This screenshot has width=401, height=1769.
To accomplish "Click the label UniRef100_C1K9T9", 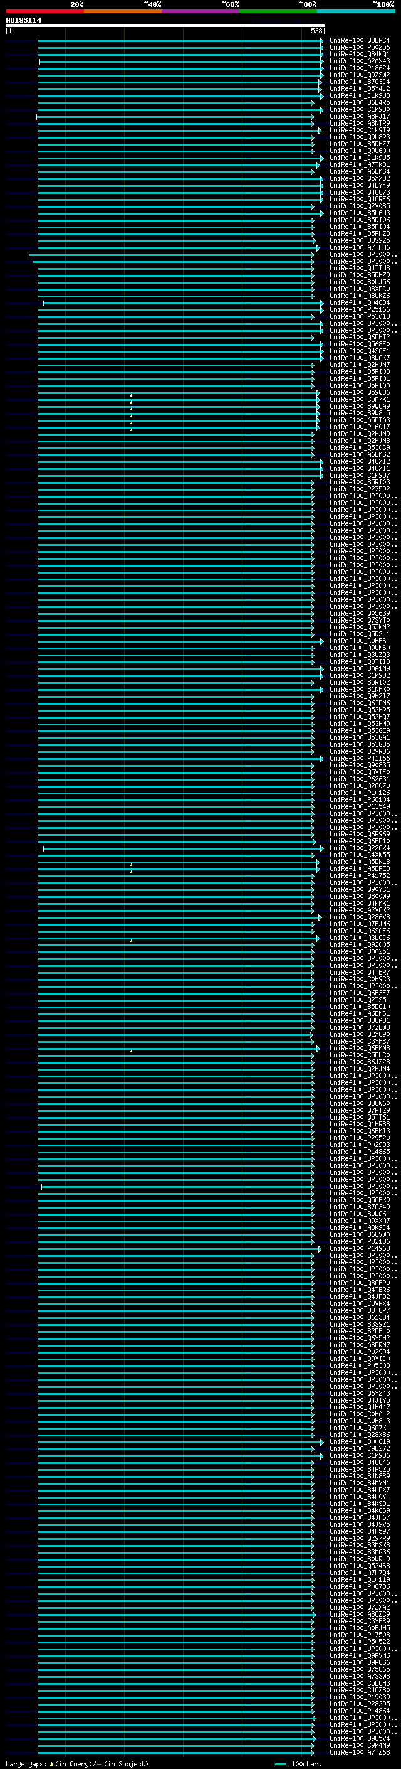I will (359, 131).
